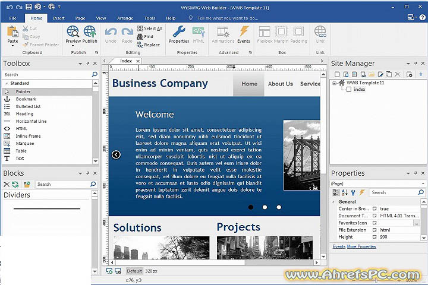Click categorized view icon in Properties panel
The image size is (428, 285).
(335, 192)
